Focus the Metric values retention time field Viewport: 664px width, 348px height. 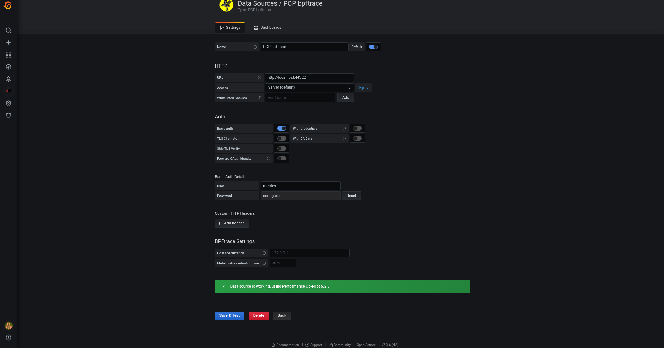(x=282, y=263)
